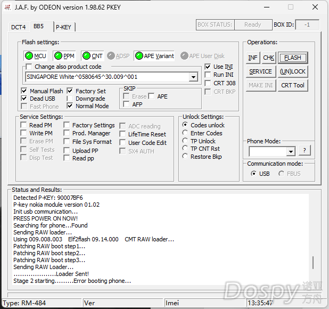Click the SERVICE button
This screenshot has width=329, height=309.
coord(261,71)
